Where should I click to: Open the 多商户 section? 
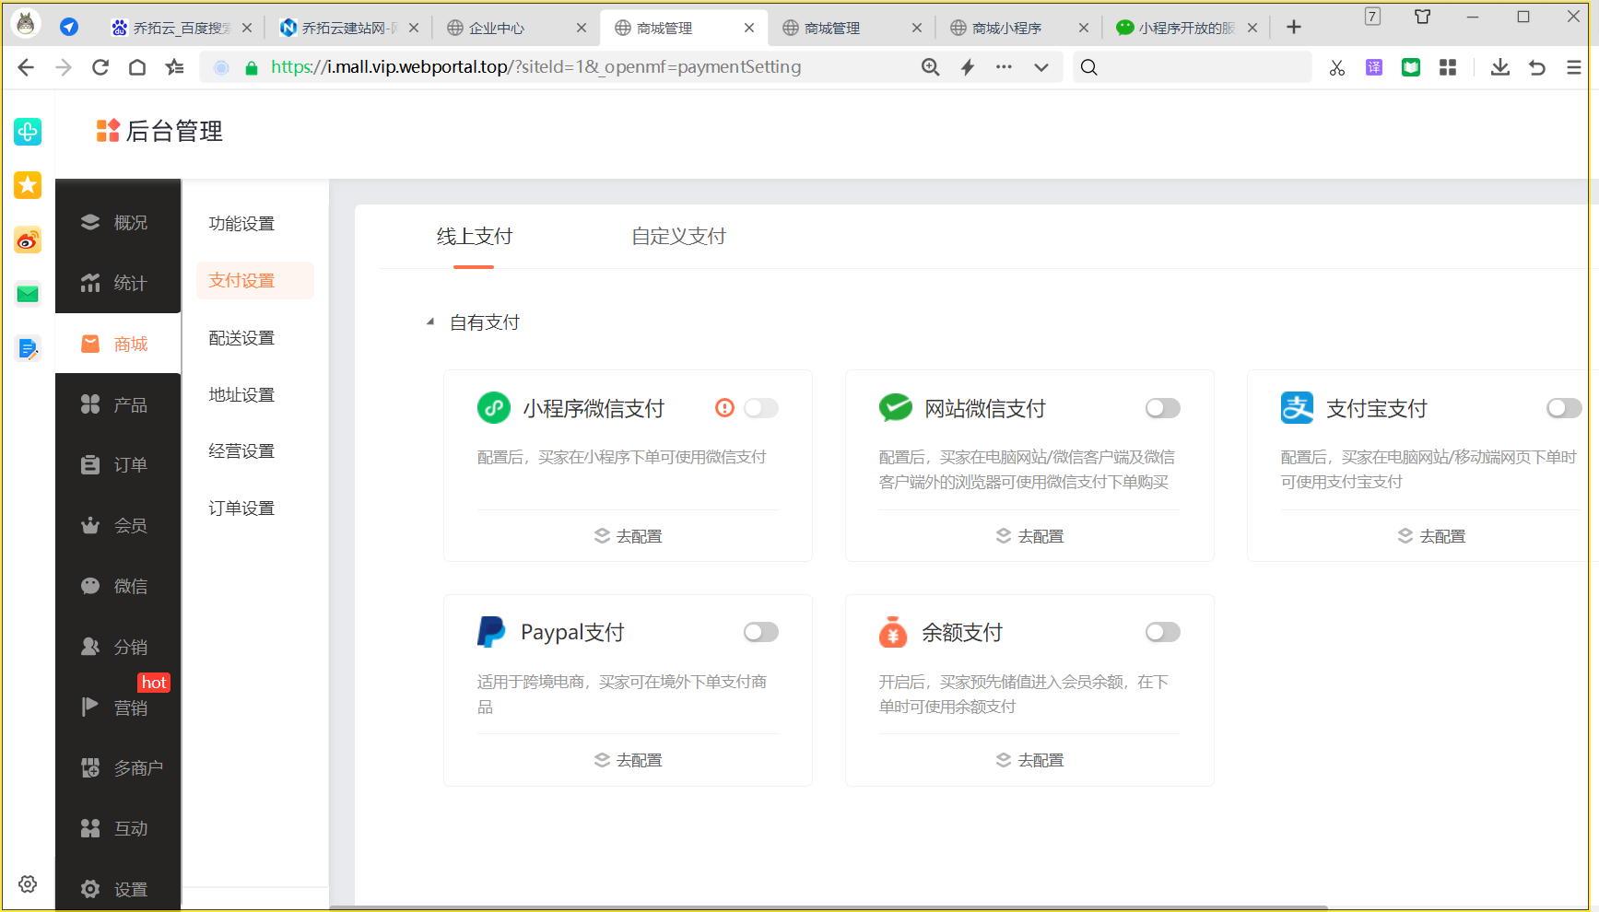(x=118, y=766)
